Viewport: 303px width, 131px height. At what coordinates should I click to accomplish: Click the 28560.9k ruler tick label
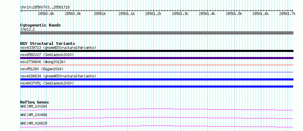(x=73, y=14)
